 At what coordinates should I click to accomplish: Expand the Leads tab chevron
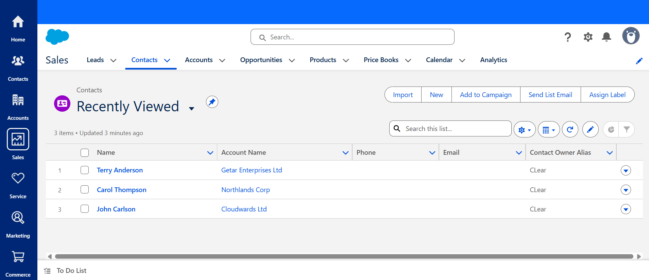(114, 60)
